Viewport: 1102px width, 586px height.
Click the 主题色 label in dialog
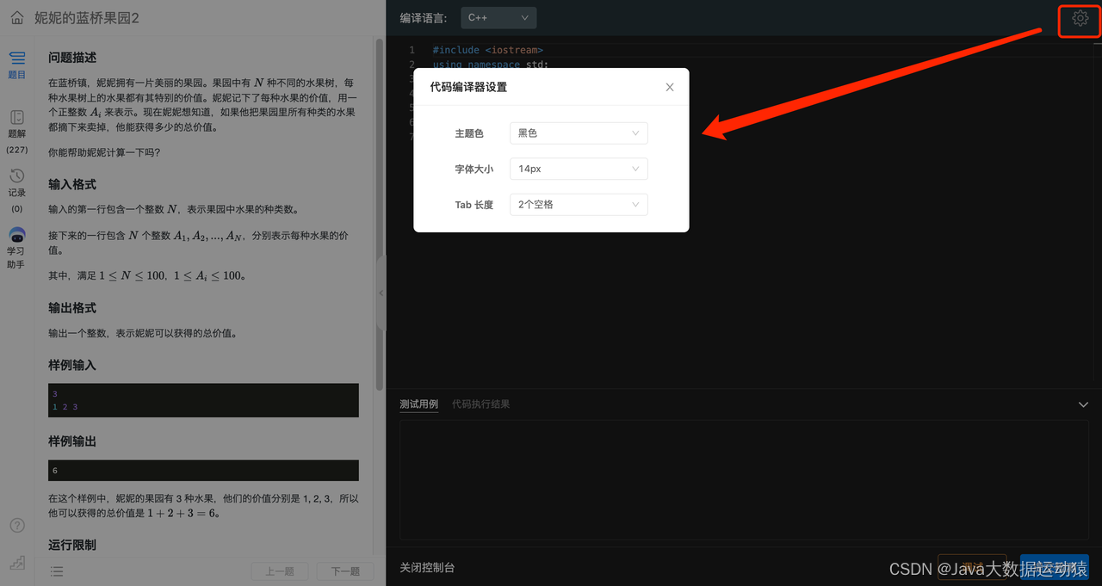[x=469, y=133]
